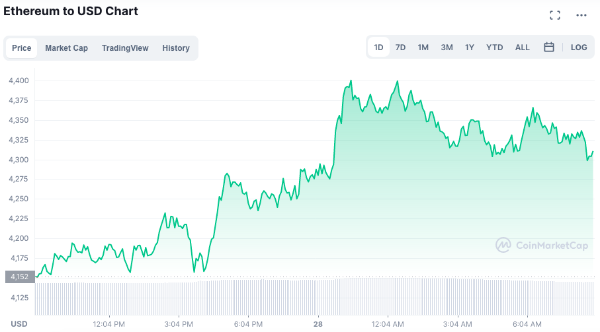This screenshot has height=332, width=600.
Task: Click the Ethereum to USD Chart heading
Action: point(71,11)
